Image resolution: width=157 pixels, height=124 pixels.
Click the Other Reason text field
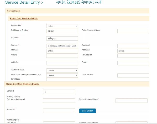pos(133,75)
